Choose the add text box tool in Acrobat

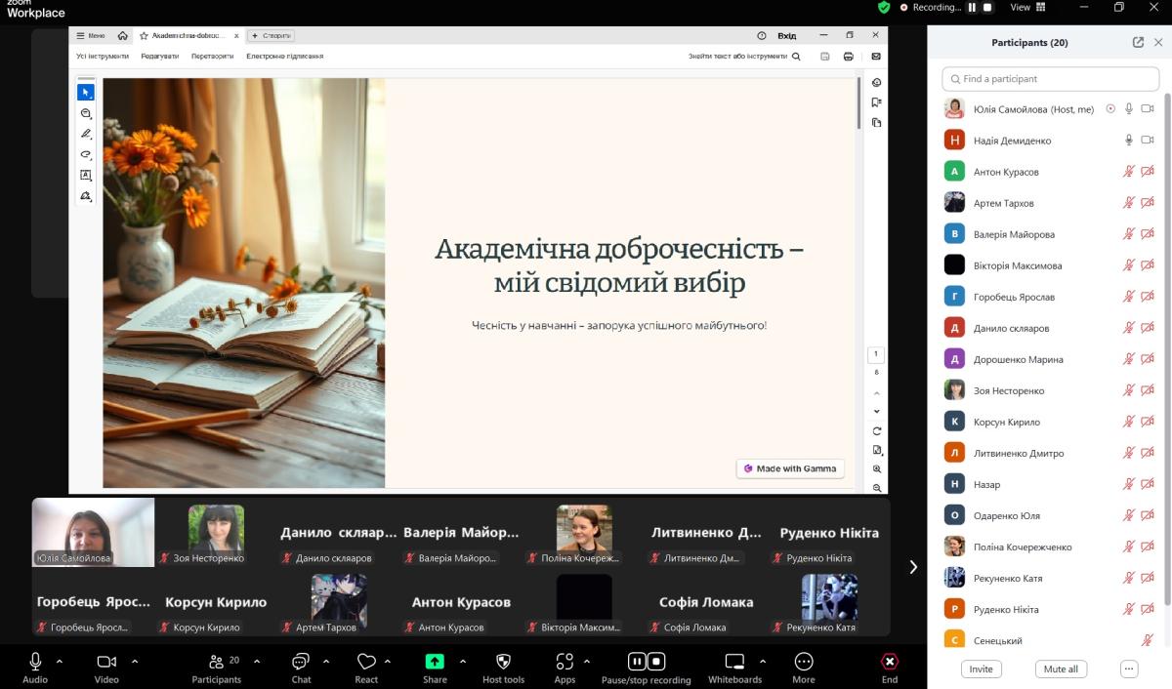pyautogui.click(x=86, y=176)
